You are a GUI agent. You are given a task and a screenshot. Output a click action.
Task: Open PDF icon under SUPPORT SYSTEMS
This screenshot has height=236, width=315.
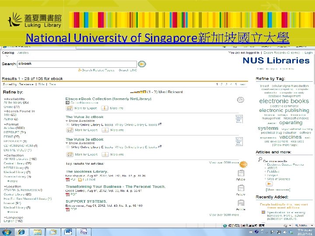(x=68, y=209)
